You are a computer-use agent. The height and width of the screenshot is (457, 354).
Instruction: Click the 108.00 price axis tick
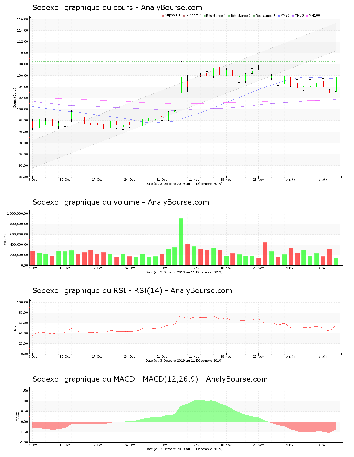tap(22, 64)
